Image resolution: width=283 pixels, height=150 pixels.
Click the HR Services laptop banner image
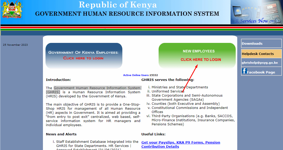(256, 12)
